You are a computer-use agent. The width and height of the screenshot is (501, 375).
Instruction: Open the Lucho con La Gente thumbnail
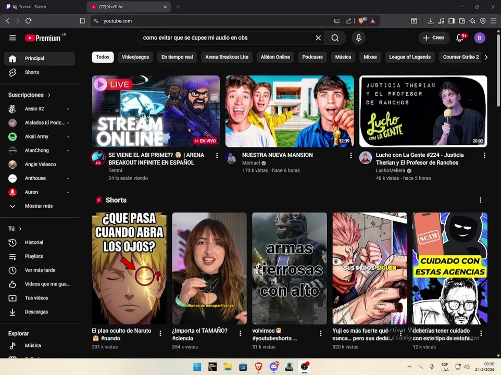(423, 111)
